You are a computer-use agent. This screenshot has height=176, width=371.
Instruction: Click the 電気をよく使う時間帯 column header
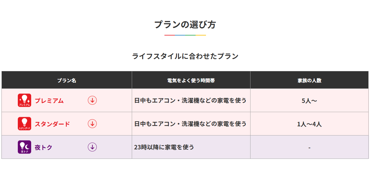click(191, 80)
